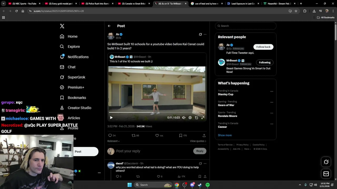Click Following button for MrBeast
Image resolution: width=337 pixels, height=189 pixels.
tap(265, 62)
